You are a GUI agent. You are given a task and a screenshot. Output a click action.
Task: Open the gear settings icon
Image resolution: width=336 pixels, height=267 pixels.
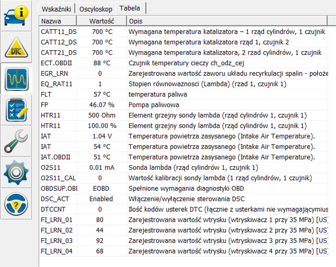pyautogui.click(x=17, y=172)
